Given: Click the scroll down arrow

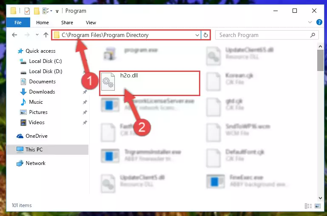Looking at the screenshot, I should (320, 198).
